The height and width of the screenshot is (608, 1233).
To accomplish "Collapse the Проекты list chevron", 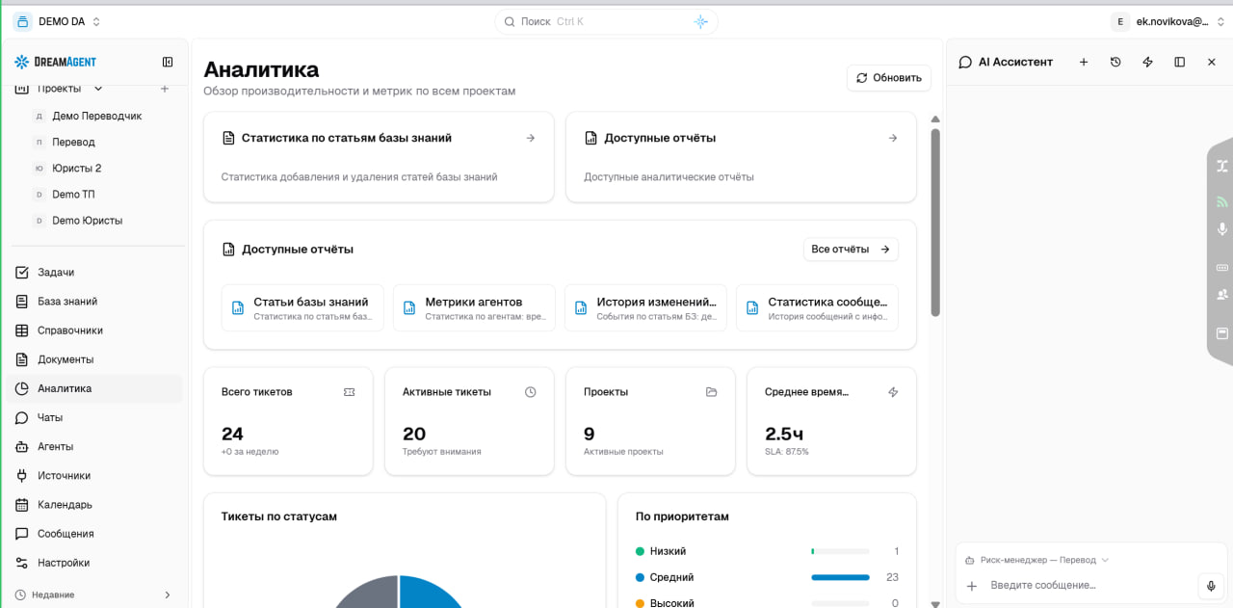I will click(x=98, y=89).
